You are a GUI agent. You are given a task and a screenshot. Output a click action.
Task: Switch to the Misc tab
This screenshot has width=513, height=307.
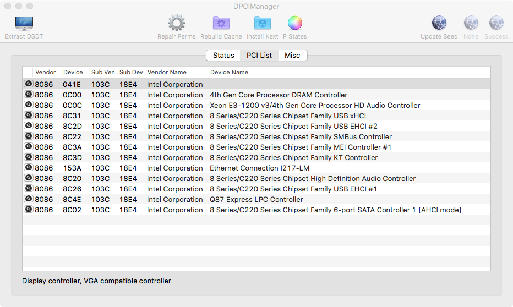[x=292, y=56]
